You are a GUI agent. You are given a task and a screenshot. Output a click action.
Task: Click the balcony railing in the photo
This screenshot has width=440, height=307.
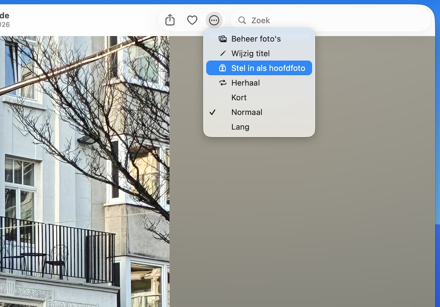click(57, 249)
